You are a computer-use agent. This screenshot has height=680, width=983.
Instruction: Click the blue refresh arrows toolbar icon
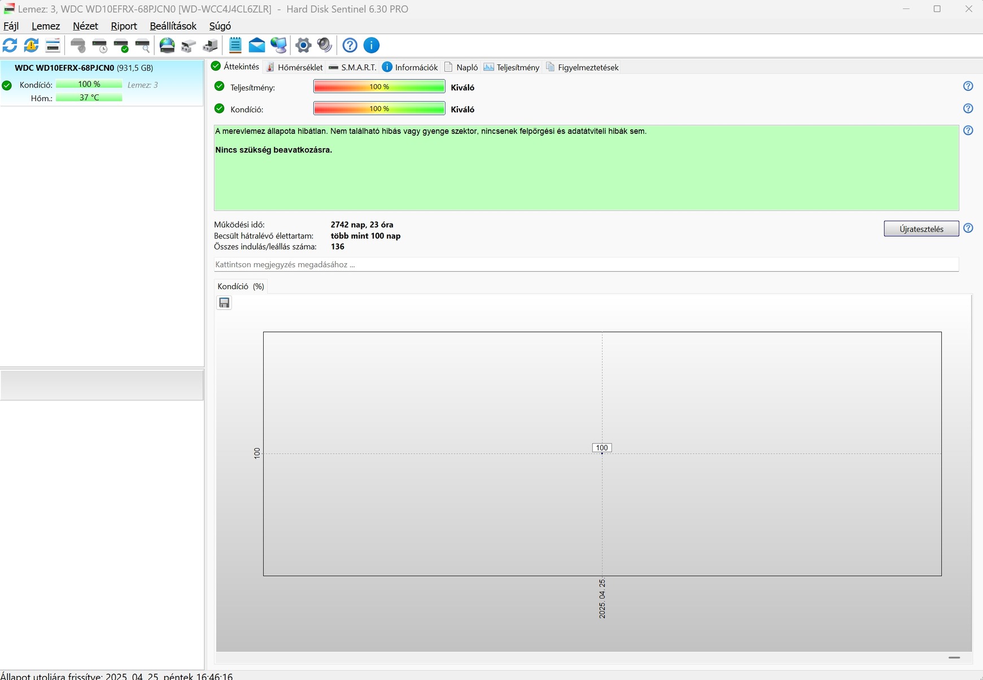[10, 45]
